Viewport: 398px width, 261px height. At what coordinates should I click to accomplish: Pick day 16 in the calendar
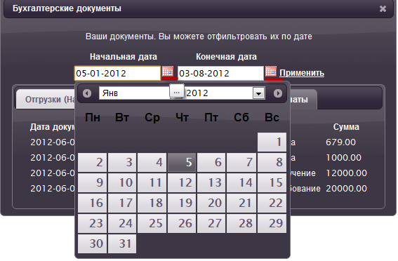coord(92,203)
